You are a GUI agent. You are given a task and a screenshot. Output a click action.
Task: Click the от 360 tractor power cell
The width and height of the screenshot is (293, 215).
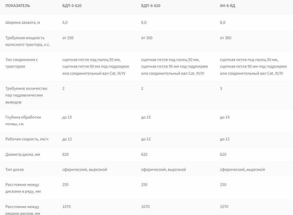tap(226, 38)
